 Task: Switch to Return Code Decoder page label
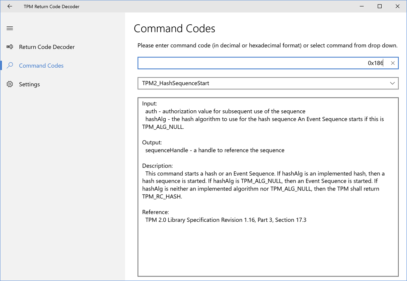point(47,47)
